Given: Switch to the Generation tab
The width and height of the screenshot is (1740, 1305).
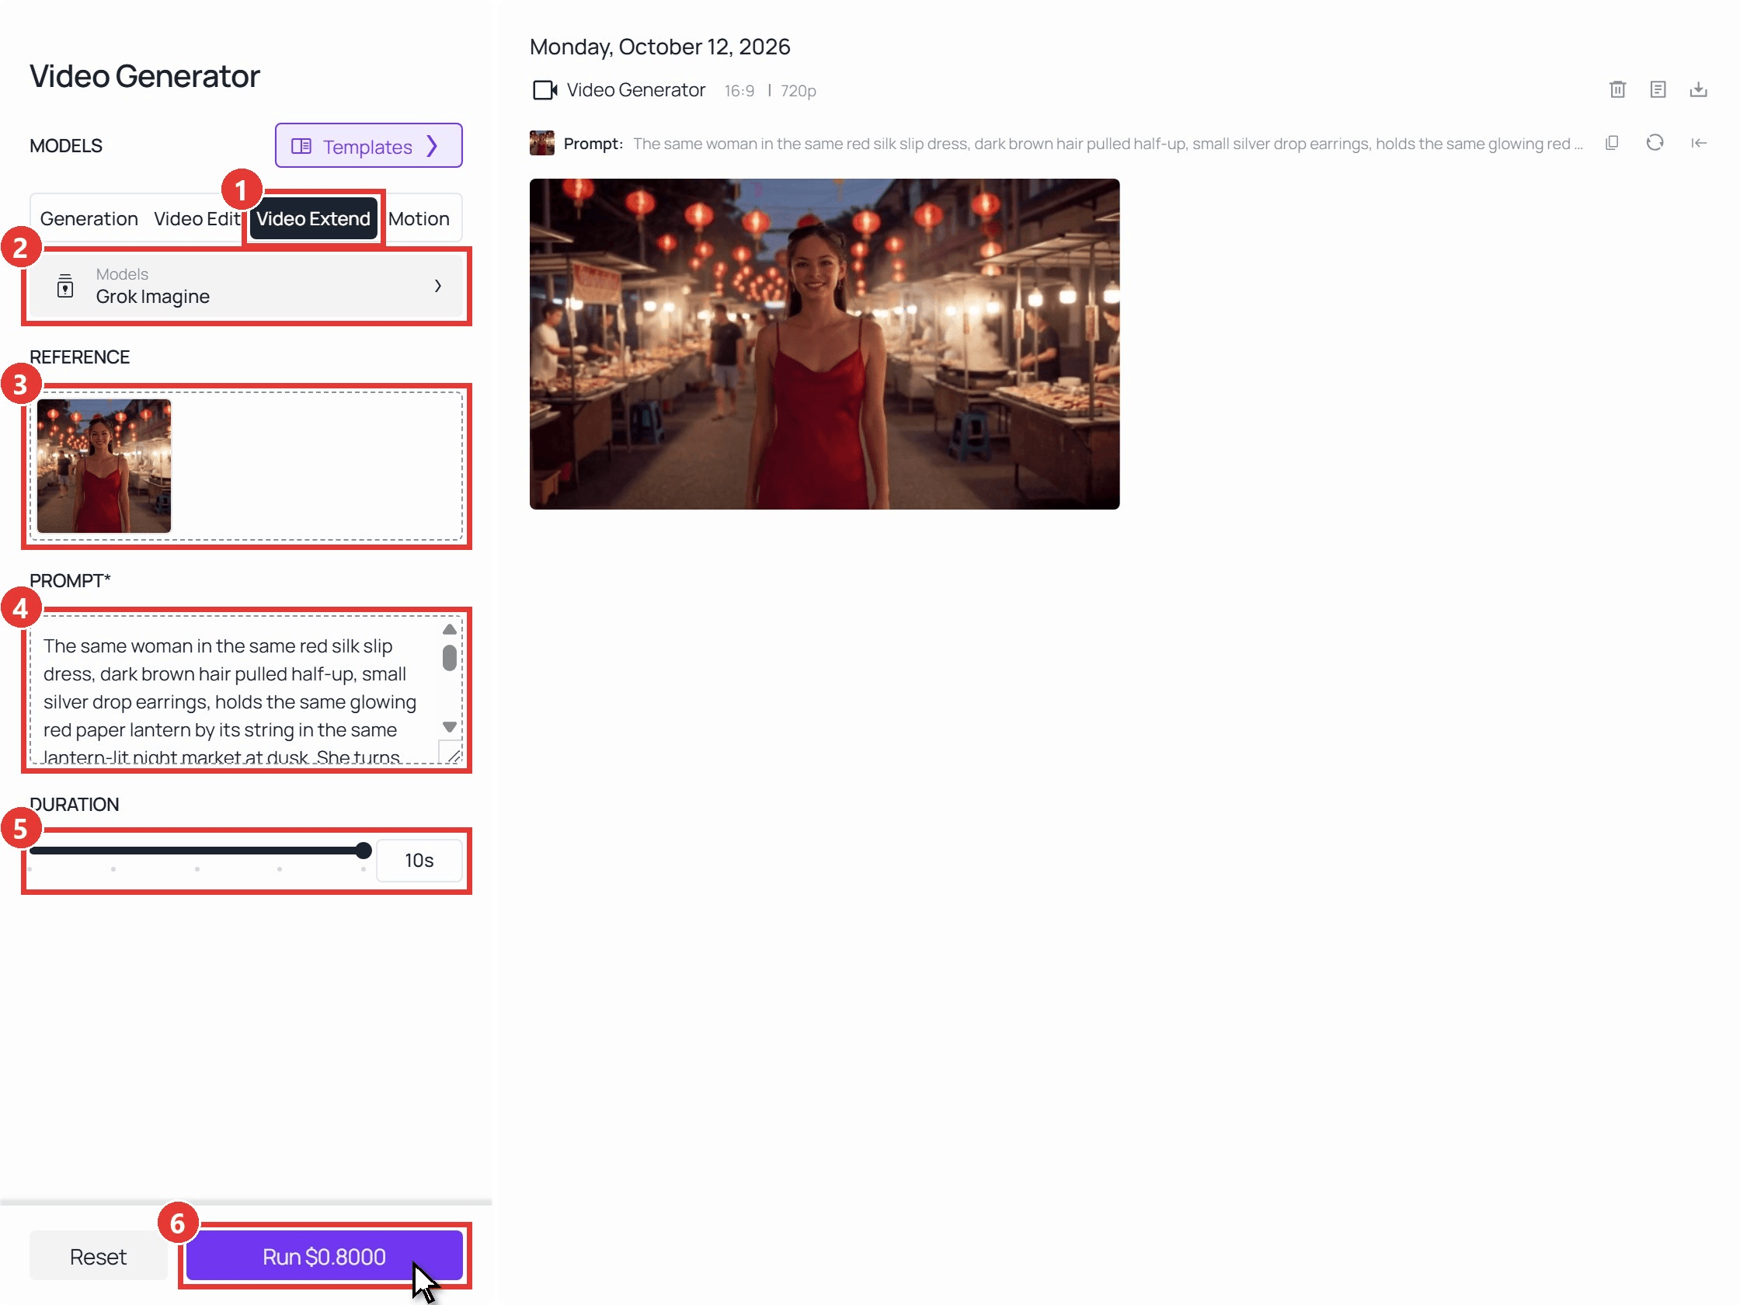Looking at the screenshot, I should [89, 219].
